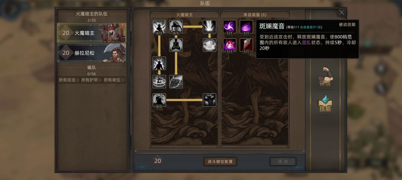The height and width of the screenshot is (180, 402).
Task: Open the 详情 tab with arm icon
Action: pos(325,77)
